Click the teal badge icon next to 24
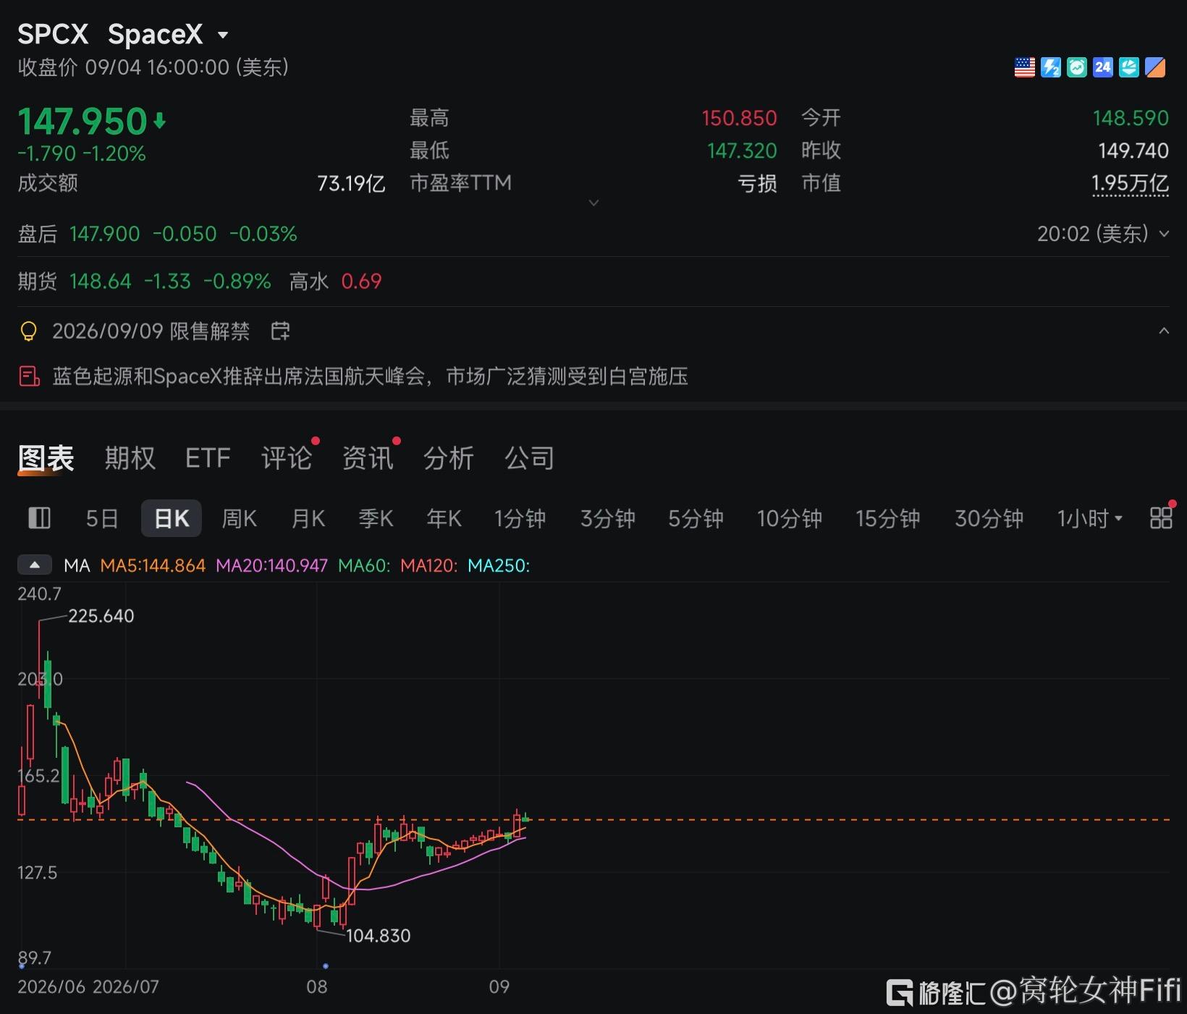Image resolution: width=1187 pixels, height=1014 pixels. click(1128, 67)
